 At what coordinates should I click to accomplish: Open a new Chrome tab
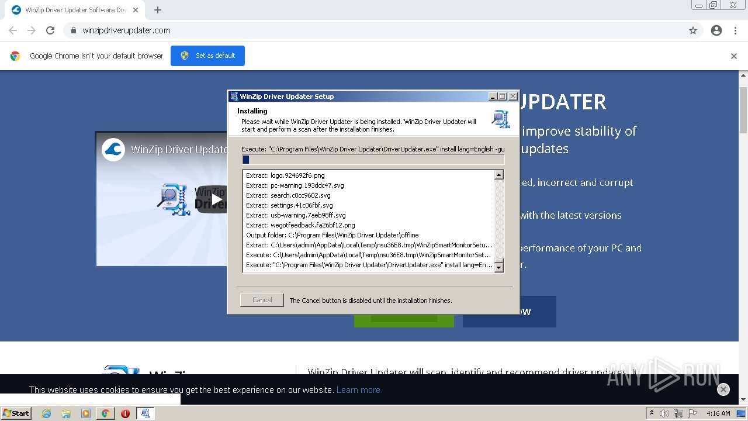click(158, 10)
